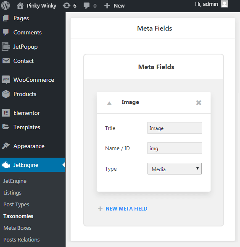240x247 pixels.
Task: Remove the Image meta field
Action: tap(199, 103)
